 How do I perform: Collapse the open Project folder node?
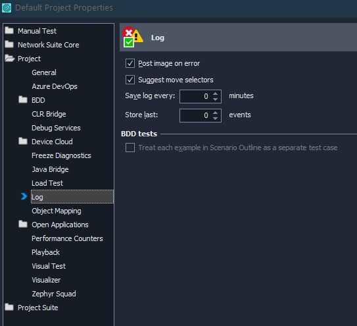10,59
